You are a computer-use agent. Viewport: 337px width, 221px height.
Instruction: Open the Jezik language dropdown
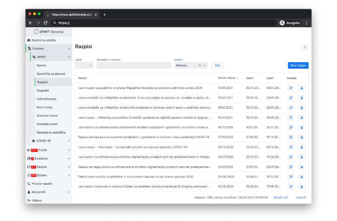84,66
